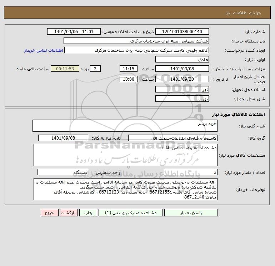Image resolution: width=275 pixels, height=266 pixels.
Task: Open 'مشاهده مدارک پیوستی (1)' attachments
Action: pyautogui.click(x=131, y=213)
